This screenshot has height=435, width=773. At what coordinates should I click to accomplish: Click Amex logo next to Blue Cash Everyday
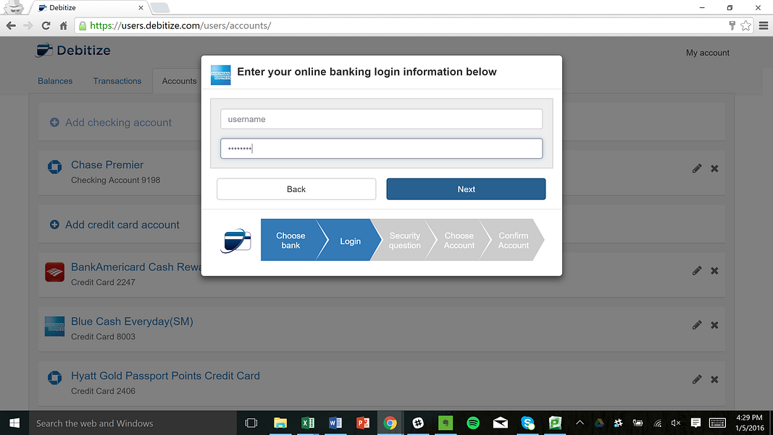click(55, 326)
